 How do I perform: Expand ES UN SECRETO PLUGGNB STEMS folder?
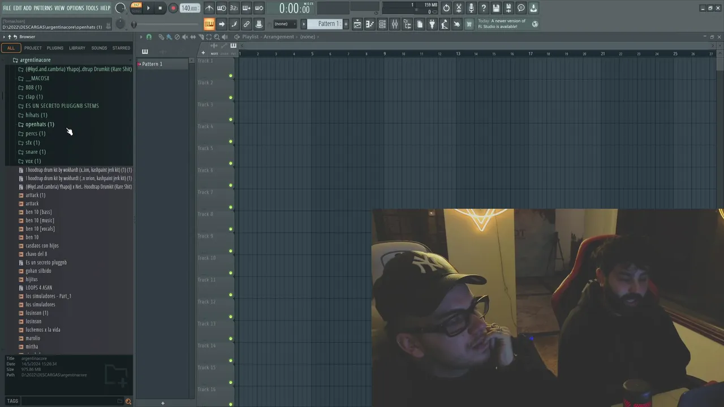pyautogui.click(x=62, y=106)
